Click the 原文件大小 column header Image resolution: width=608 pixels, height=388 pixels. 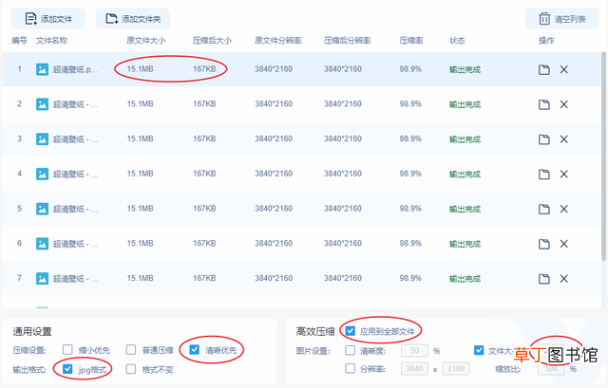click(x=145, y=40)
